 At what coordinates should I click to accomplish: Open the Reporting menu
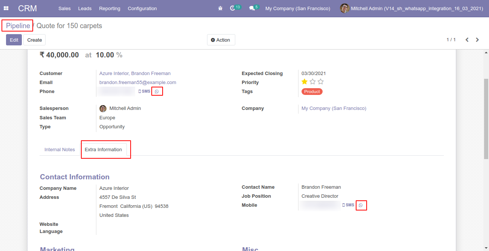[x=110, y=8]
